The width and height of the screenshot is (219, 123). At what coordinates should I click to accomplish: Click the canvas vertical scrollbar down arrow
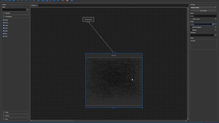(x=188, y=119)
